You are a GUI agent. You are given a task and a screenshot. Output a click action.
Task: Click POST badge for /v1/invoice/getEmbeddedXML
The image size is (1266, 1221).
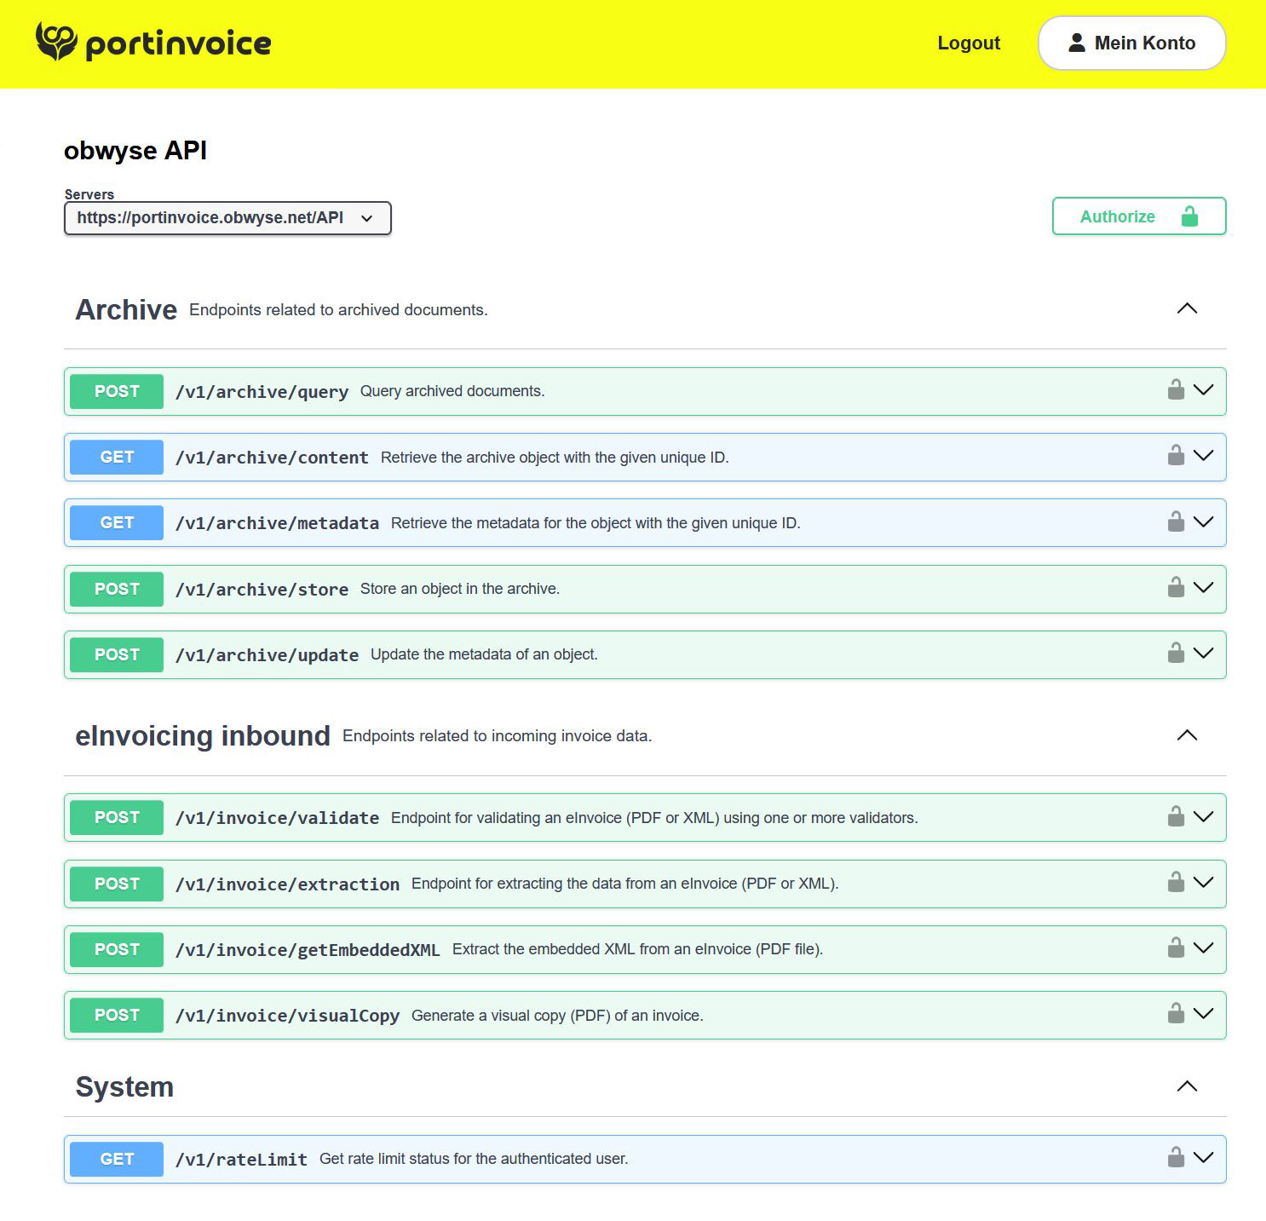point(117,949)
